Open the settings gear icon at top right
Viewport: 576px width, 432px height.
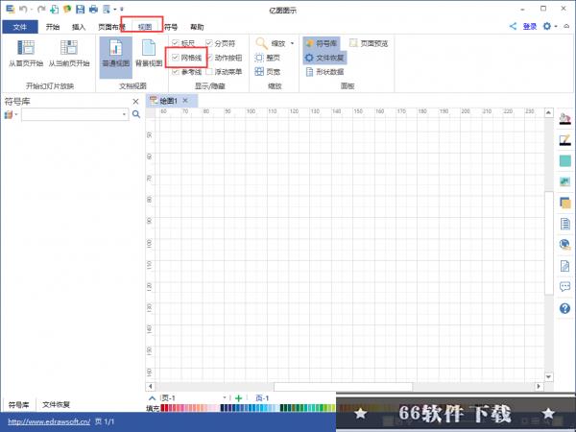(x=546, y=26)
